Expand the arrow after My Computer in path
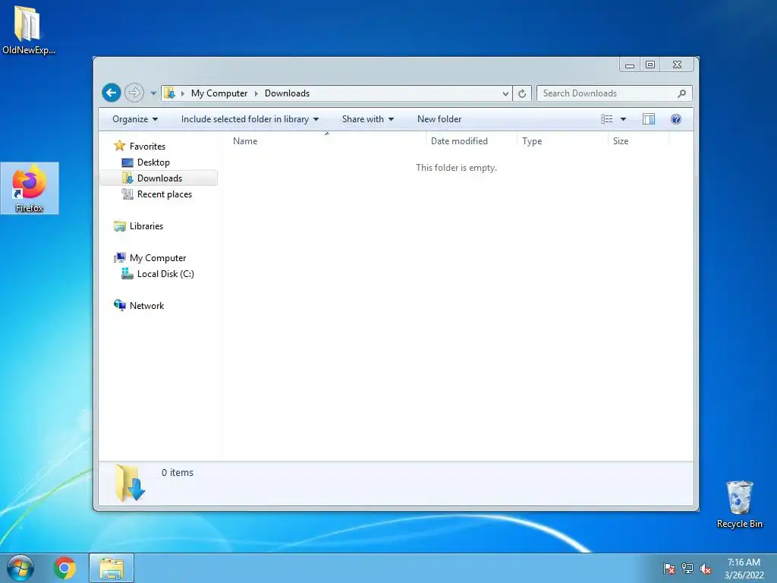The image size is (777, 583). 256,93
